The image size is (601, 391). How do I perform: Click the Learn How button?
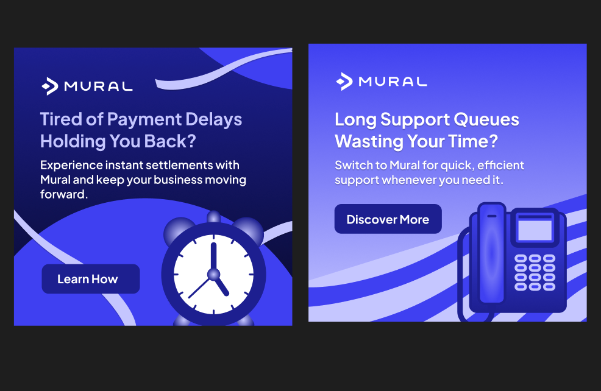(x=90, y=279)
